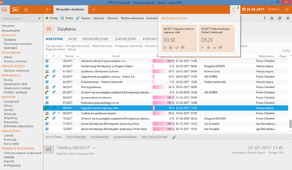
Task: Toggle task checkbox in row 63/2017
Action: [x=47, y=82]
